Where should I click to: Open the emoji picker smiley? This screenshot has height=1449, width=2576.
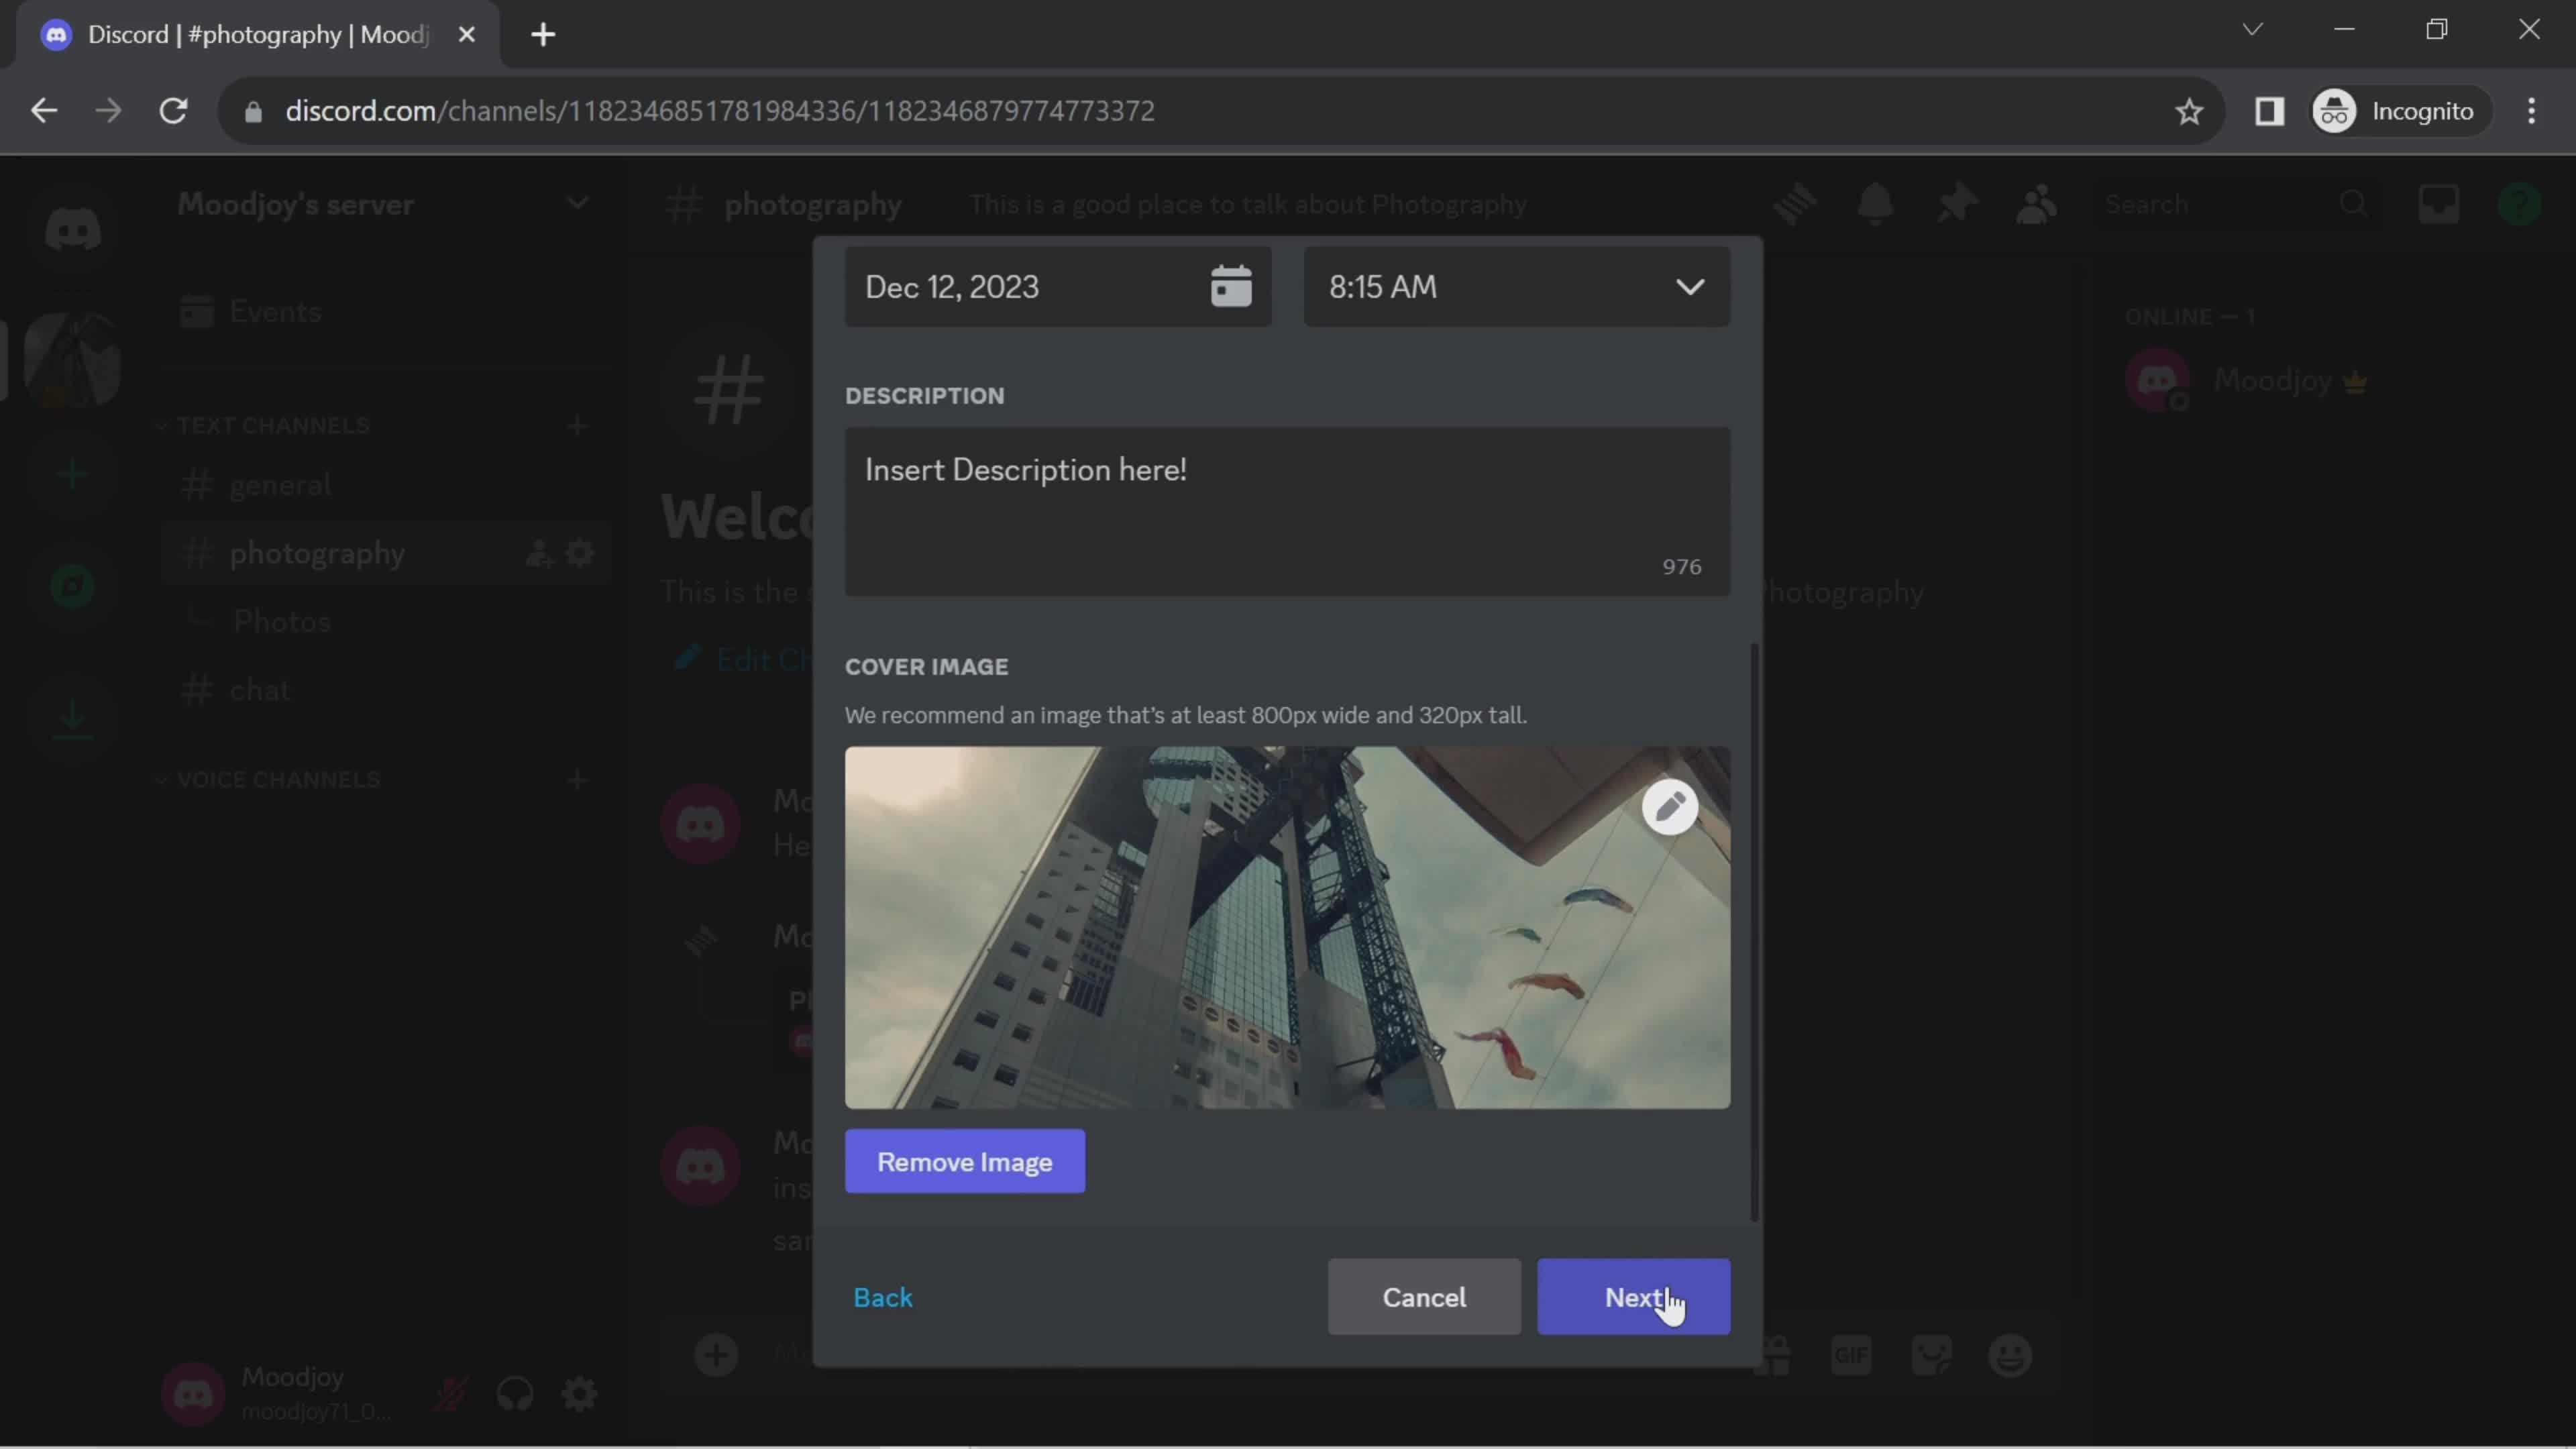(x=2010, y=1356)
